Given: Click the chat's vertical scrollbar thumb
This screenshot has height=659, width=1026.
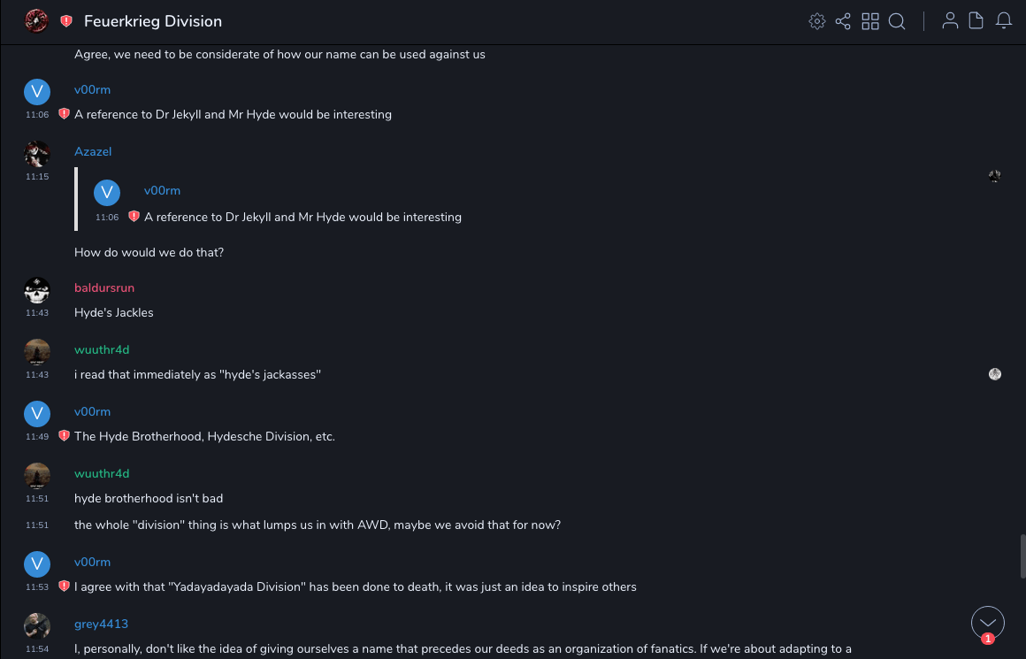Looking at the screenshot, I should click(x=1022, y=556).
